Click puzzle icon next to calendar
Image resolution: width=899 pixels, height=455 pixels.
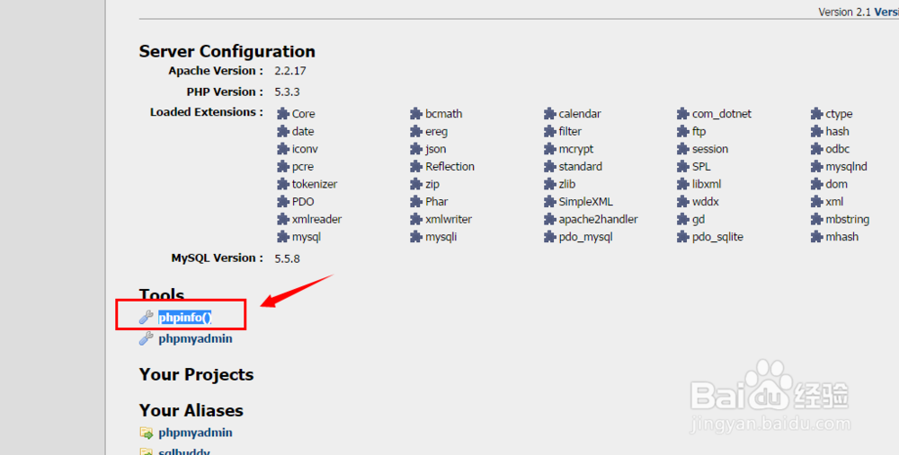point(549,114)
